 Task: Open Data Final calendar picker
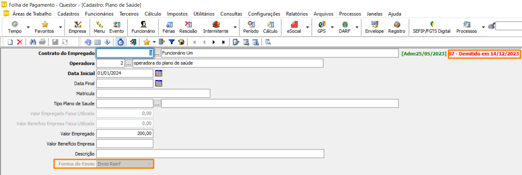click(x=159, y=83)
